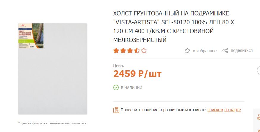This screenshot has height=132, width=260.
Task: Click the product label sticker on canvas
Action: [x=31, y=36]
